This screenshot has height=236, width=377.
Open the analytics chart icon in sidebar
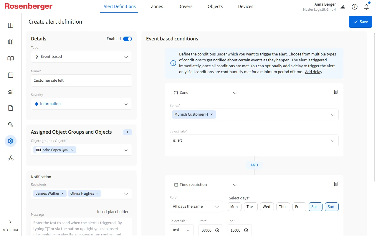11,91
